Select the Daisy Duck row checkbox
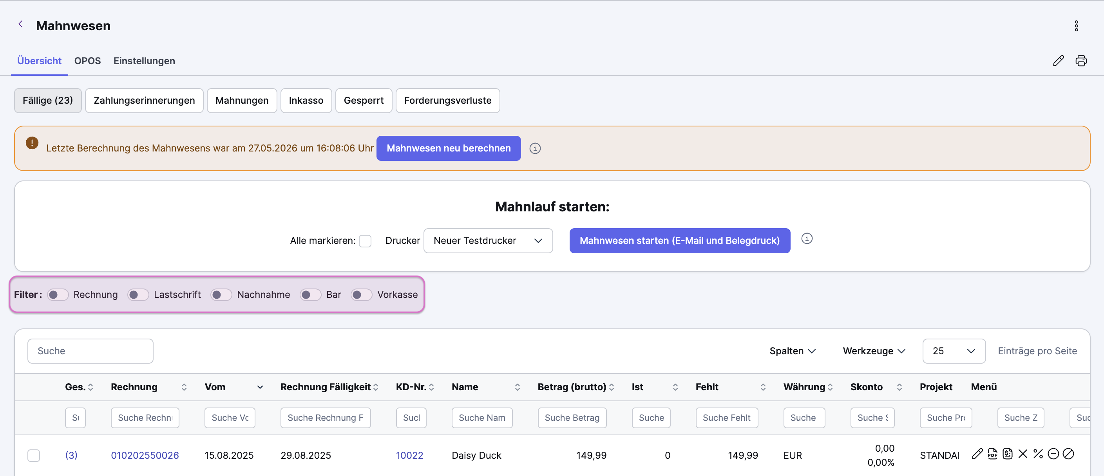 (x=34, y=455)
